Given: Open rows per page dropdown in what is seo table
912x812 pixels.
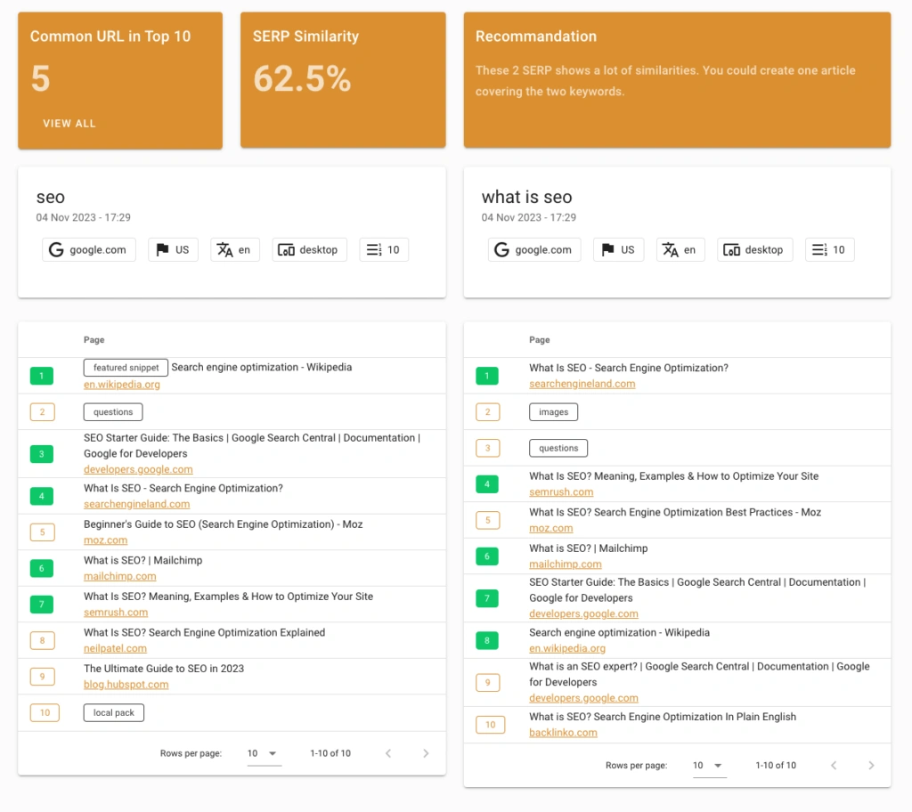Looking at the screenshot, I should (710, 766).
